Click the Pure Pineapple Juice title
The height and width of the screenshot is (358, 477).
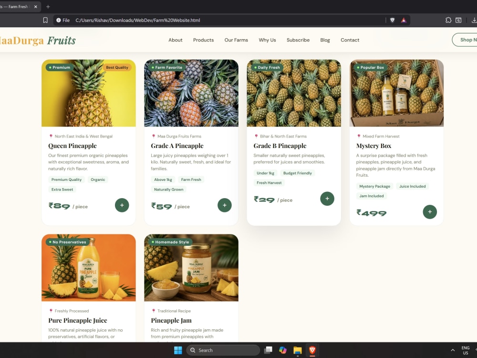[x=78, y=320]
